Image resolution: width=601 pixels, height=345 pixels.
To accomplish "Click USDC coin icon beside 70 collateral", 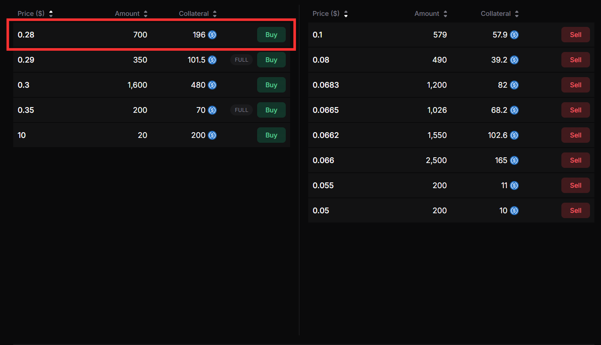I will point(212,110).
